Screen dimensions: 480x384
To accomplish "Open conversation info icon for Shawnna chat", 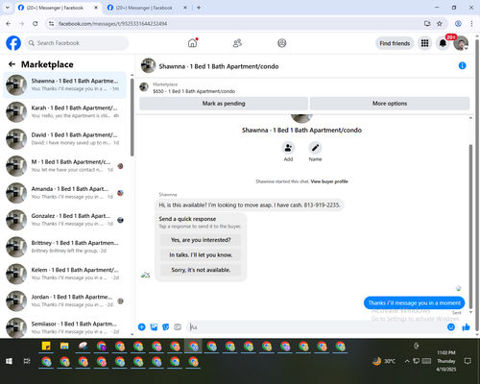I will tap(462, 65).
